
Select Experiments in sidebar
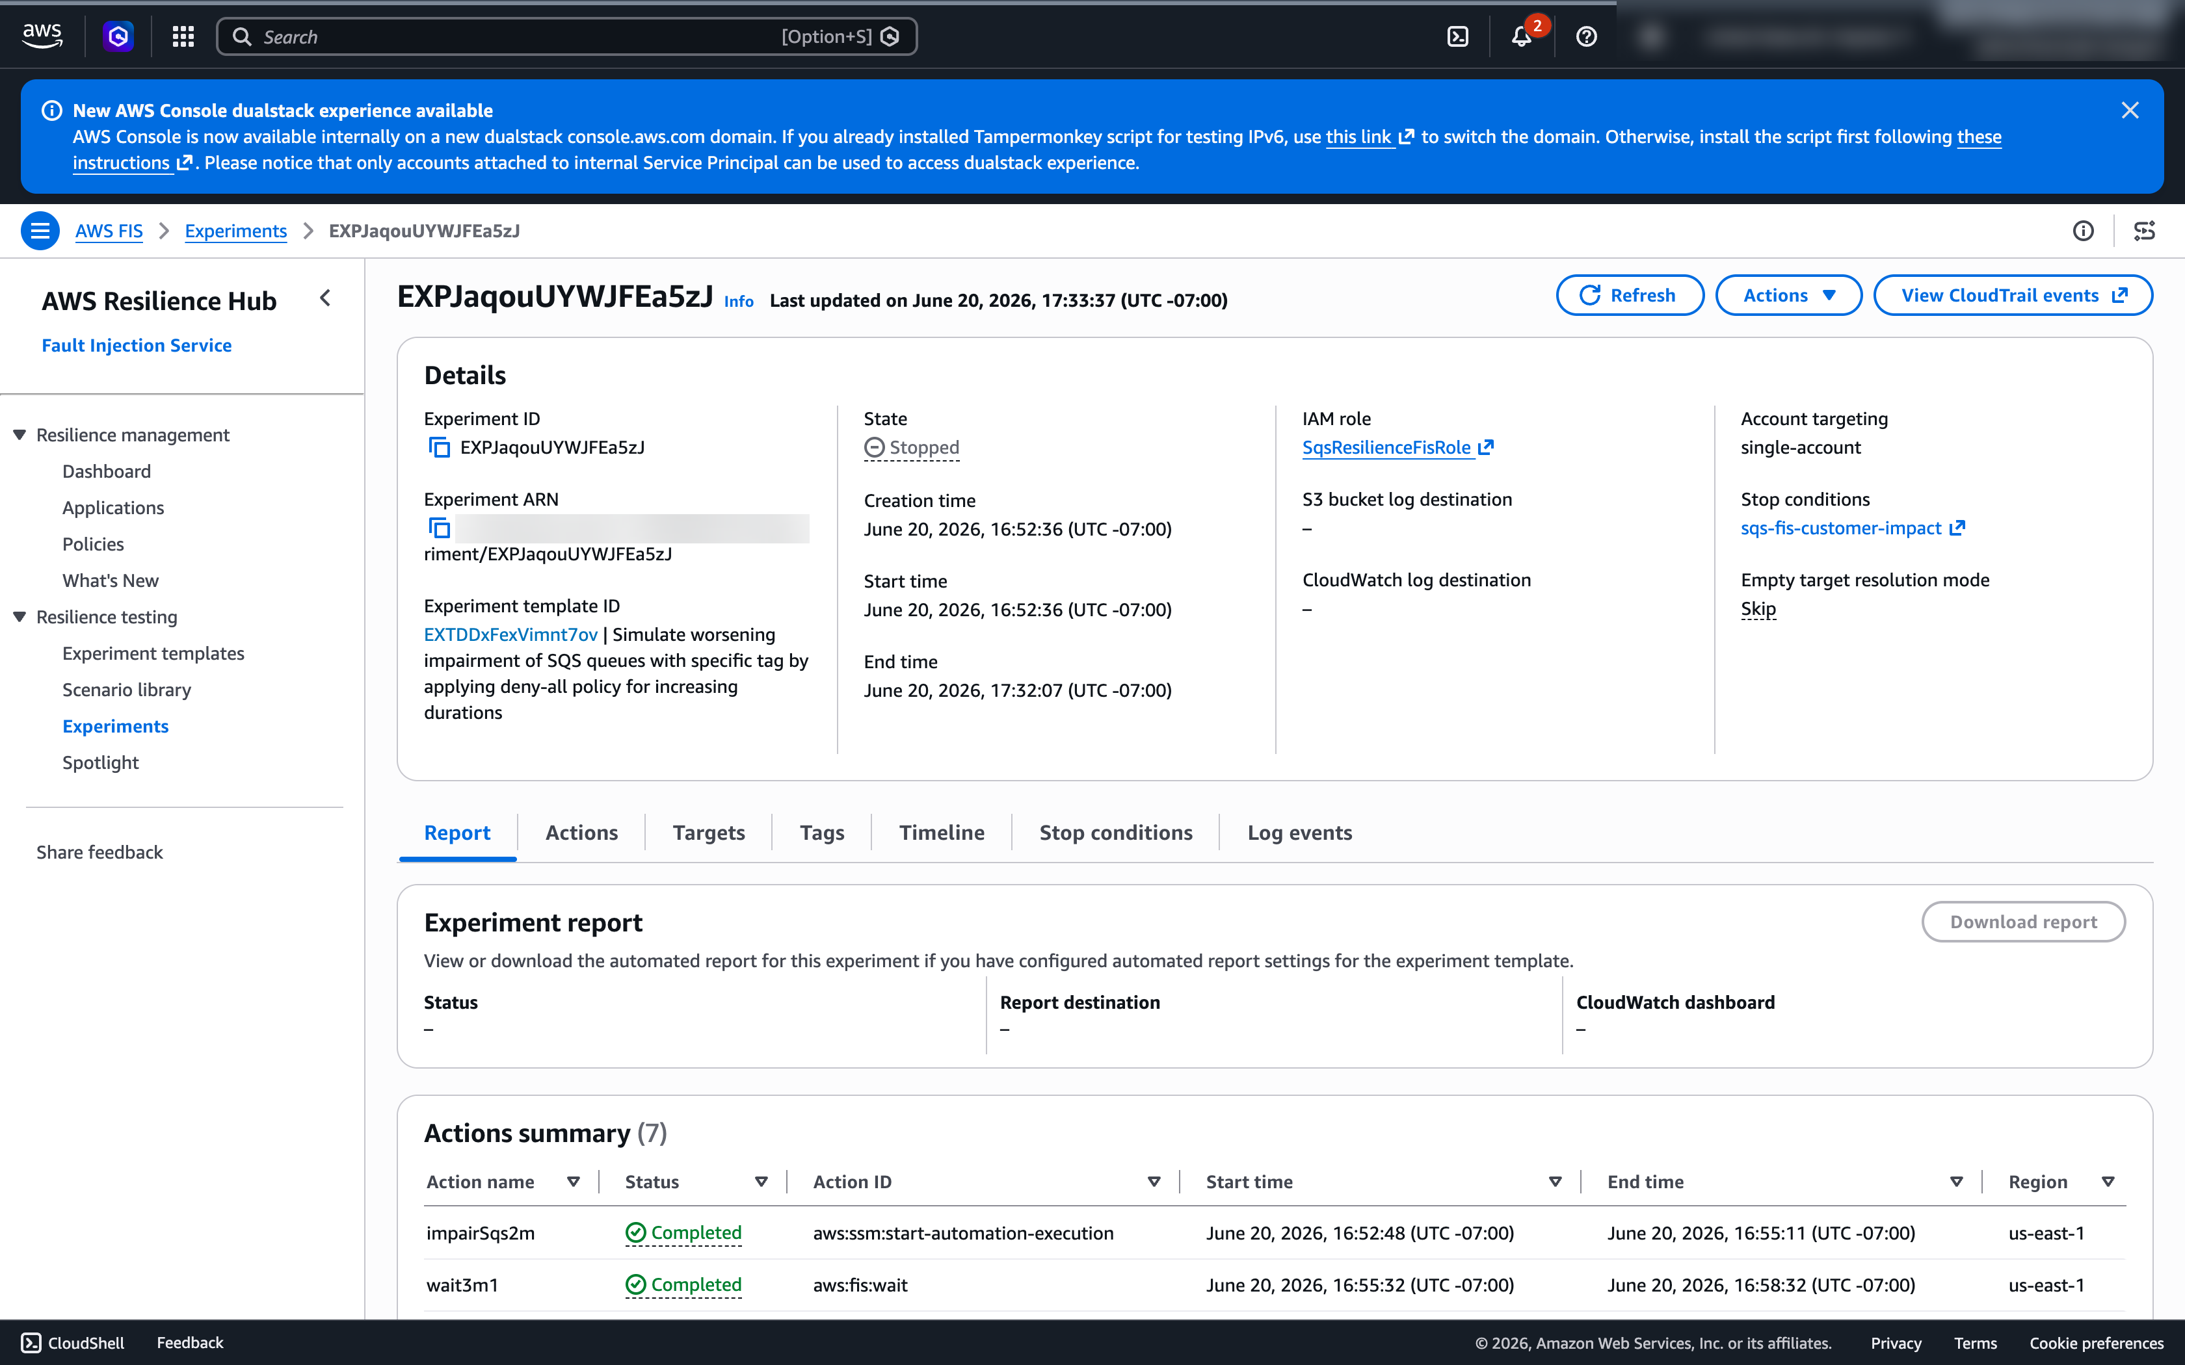[116, 726]
